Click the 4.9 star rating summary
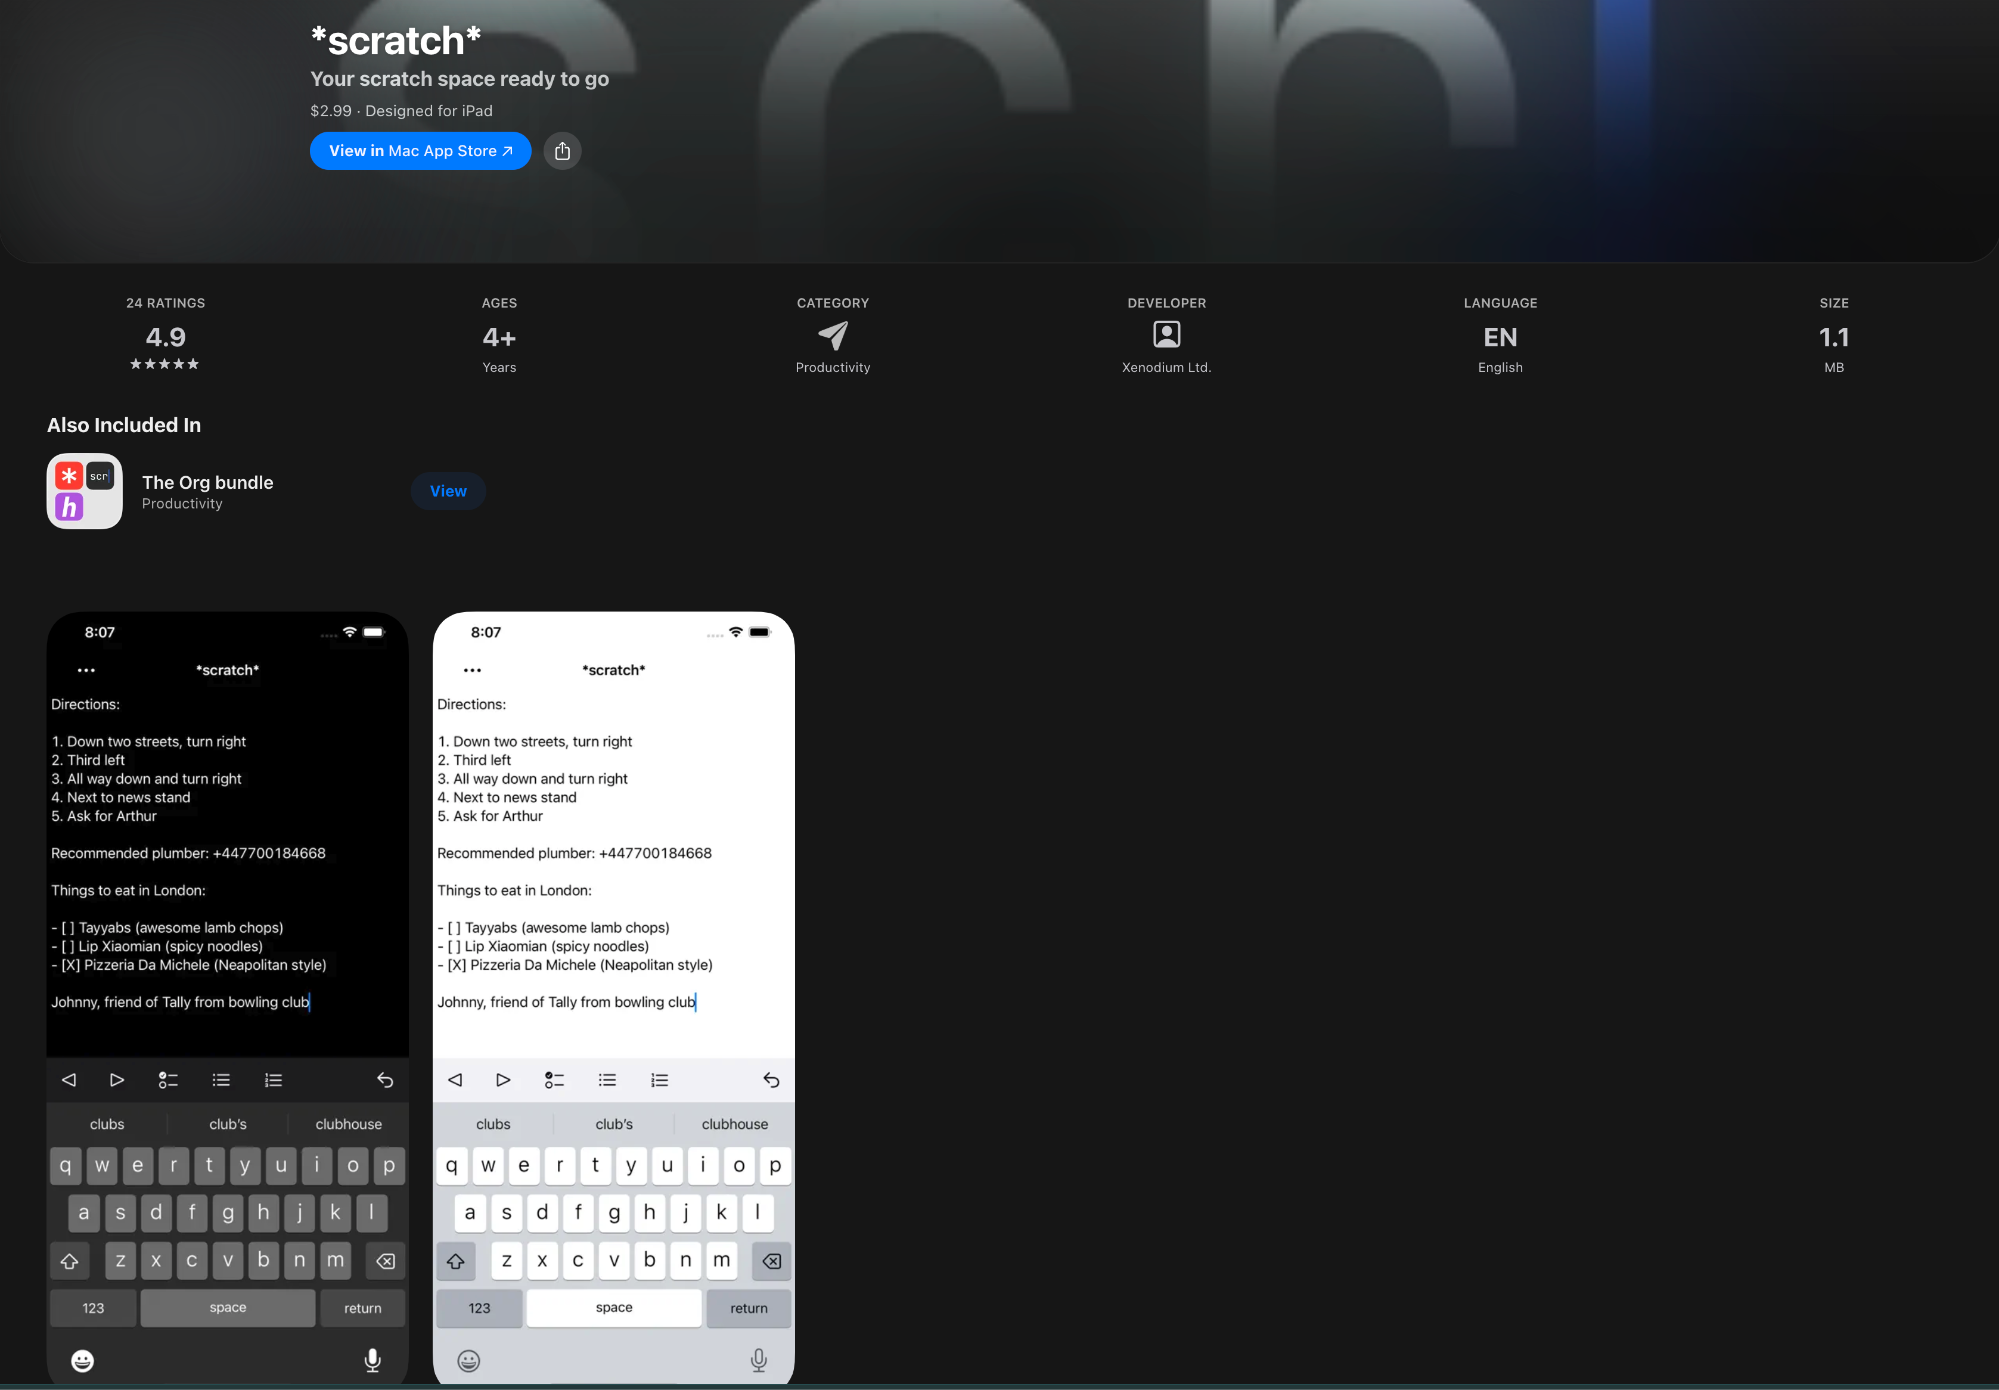Viewport: 1999px width, 1390px height. 166,347
